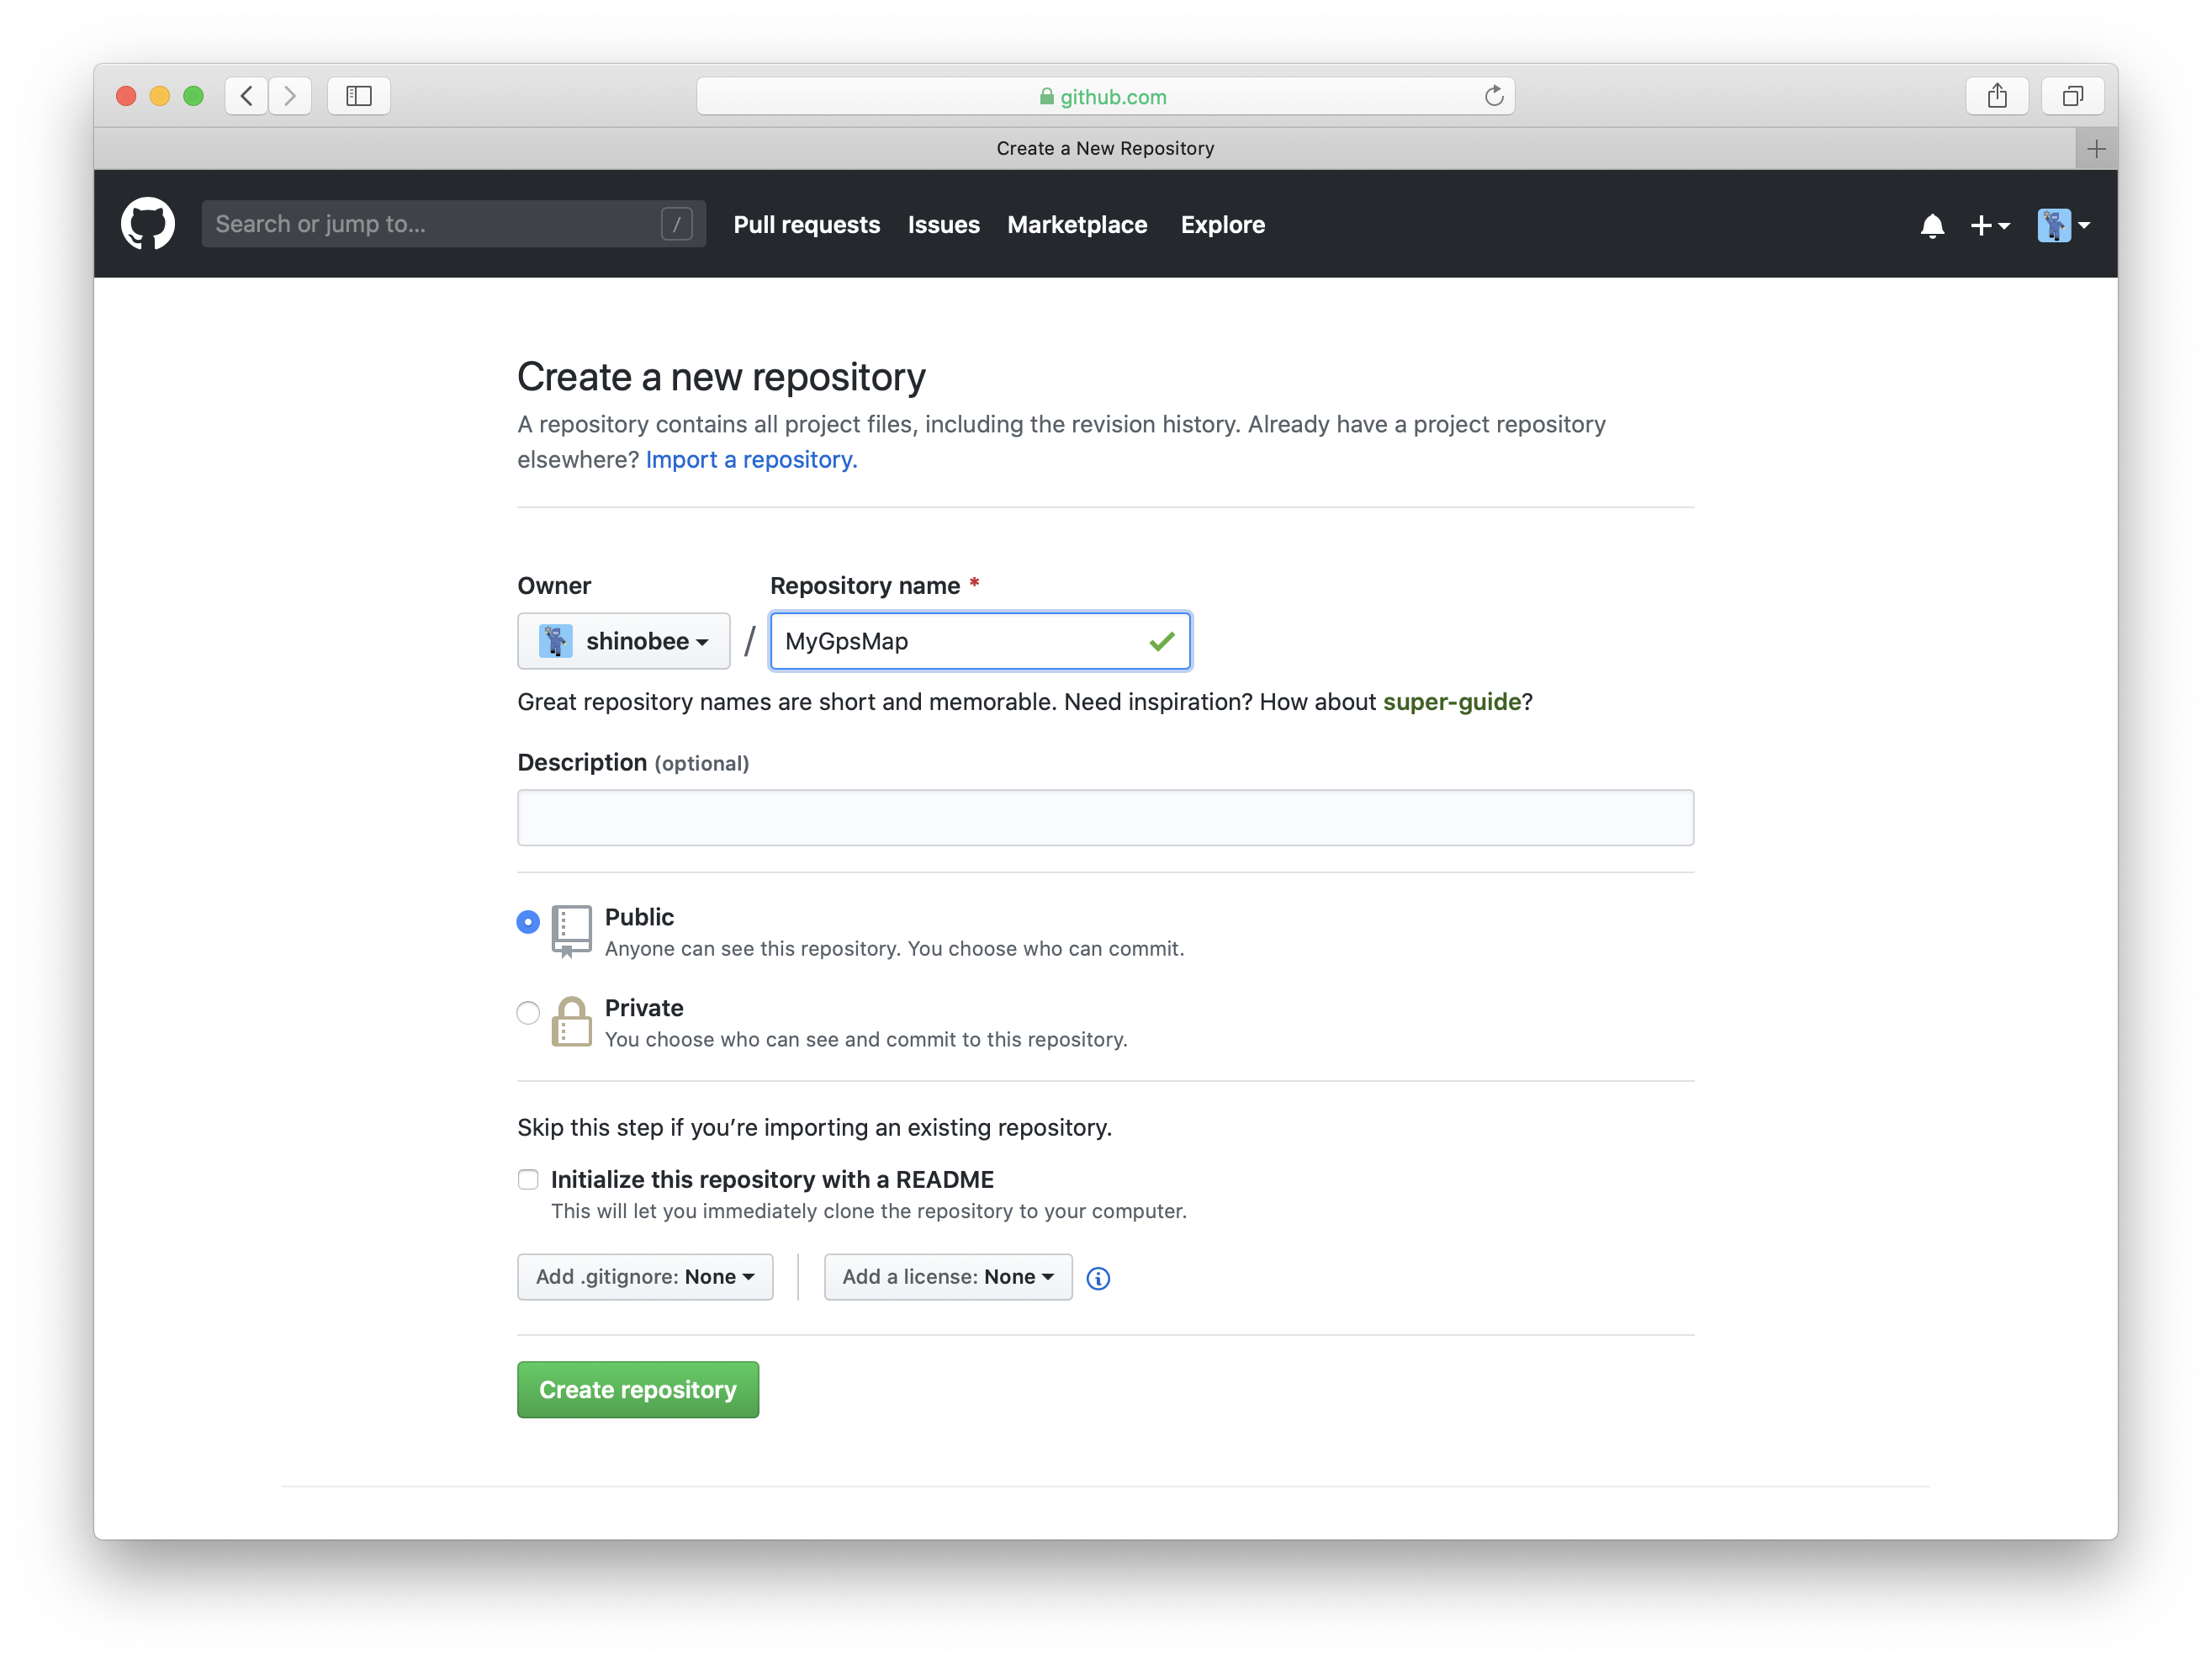Follow the Import a repository link
Viewport: 2212px width, 1664px height.
click(751, 459)
